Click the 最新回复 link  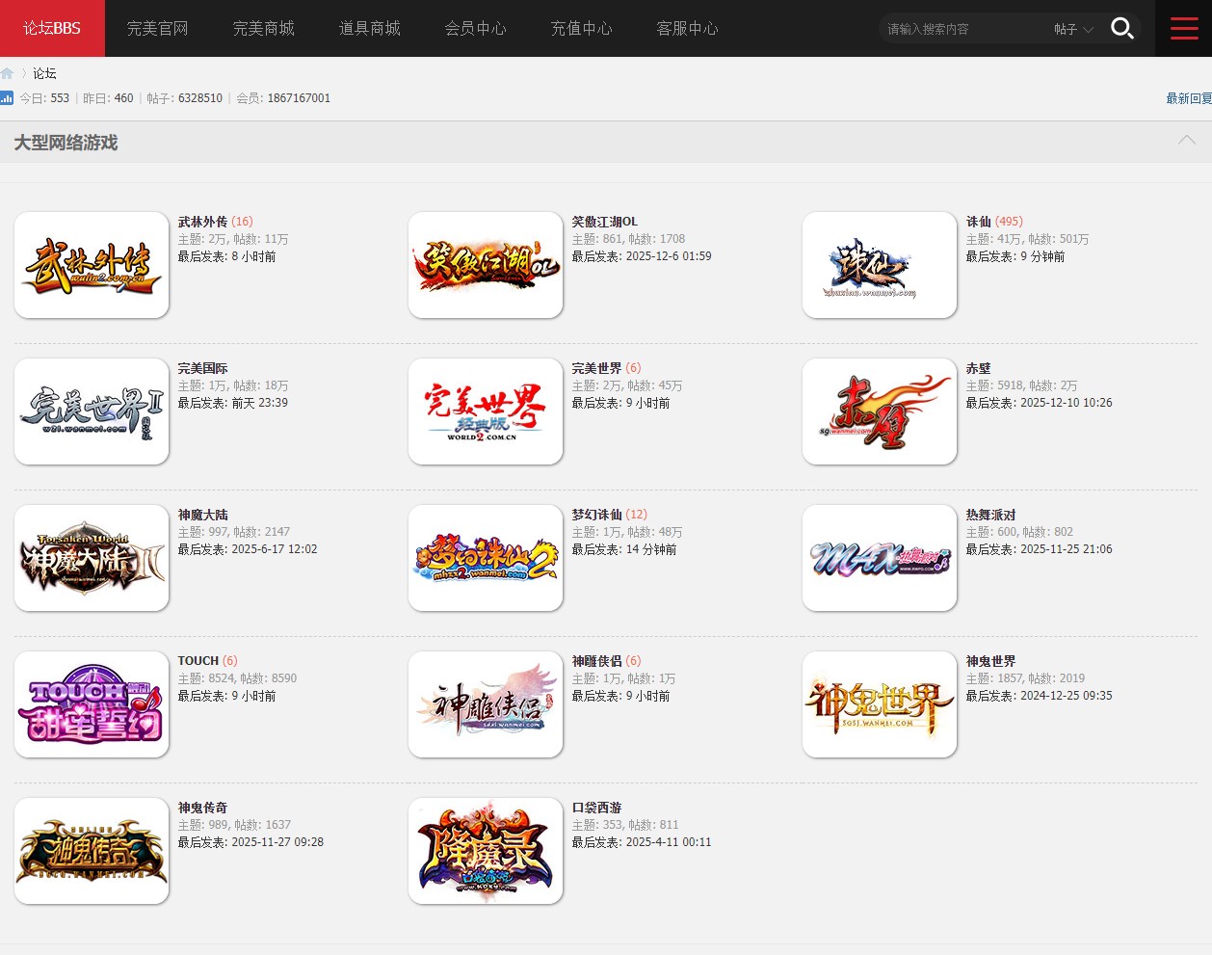[1188, 98]
